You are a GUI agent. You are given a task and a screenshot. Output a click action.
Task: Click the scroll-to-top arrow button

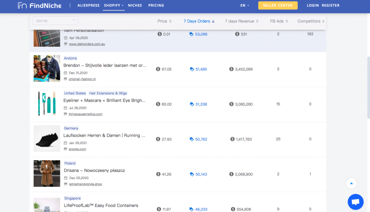(351, 183)
